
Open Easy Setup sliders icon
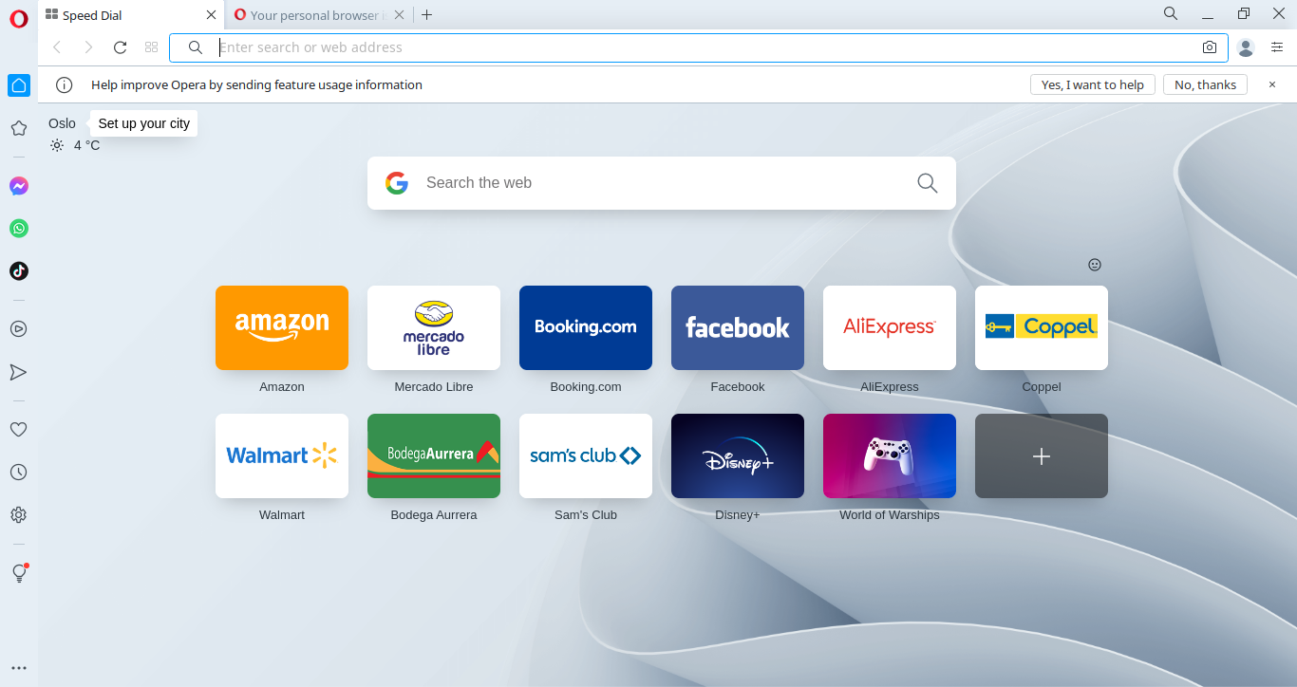point(1278,47)
